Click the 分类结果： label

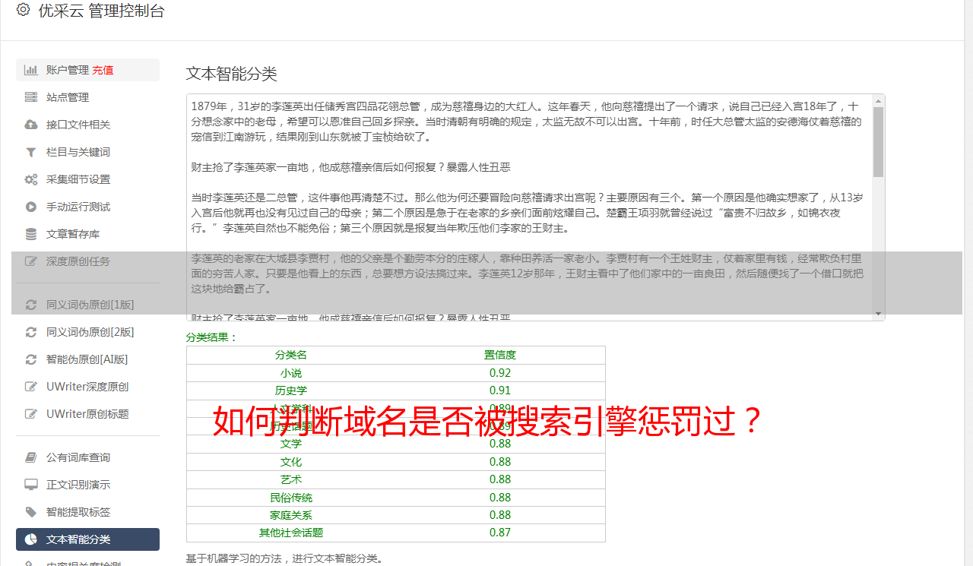coord(212,337)
